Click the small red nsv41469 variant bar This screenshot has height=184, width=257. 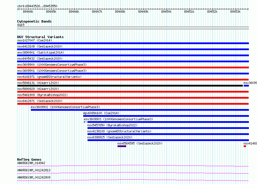pyautogui.click(x=245, y=146)
